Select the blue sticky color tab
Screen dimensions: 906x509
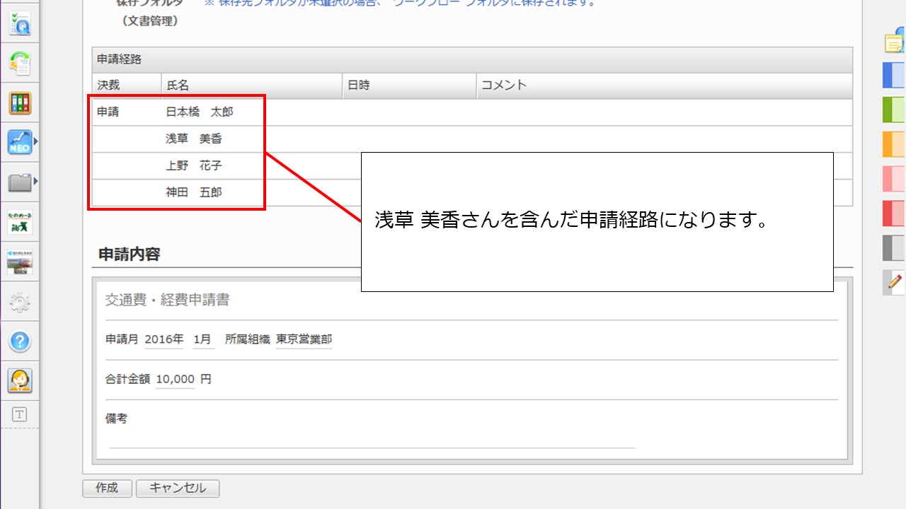point(894,75)
